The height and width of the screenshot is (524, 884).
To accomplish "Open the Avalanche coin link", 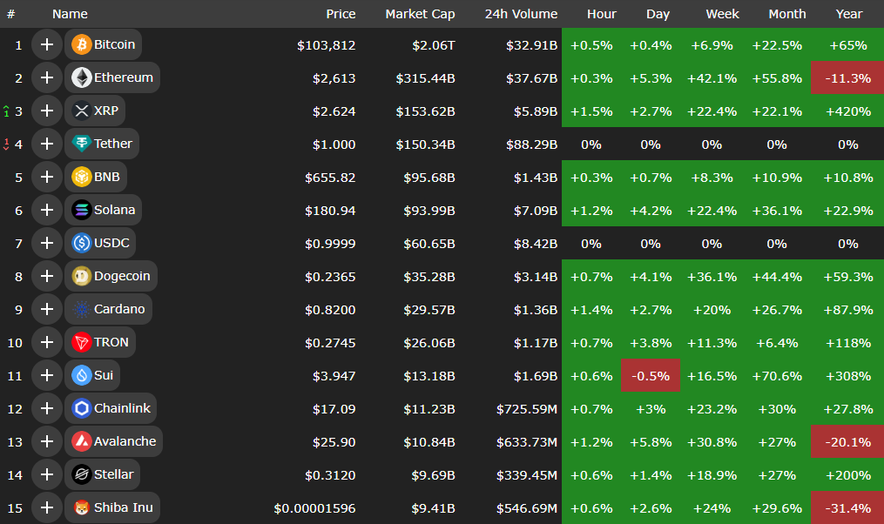I will (113, 441).
